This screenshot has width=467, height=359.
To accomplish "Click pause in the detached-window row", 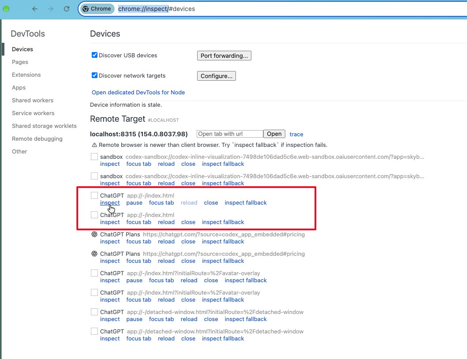I will click(x=134, y=319).
